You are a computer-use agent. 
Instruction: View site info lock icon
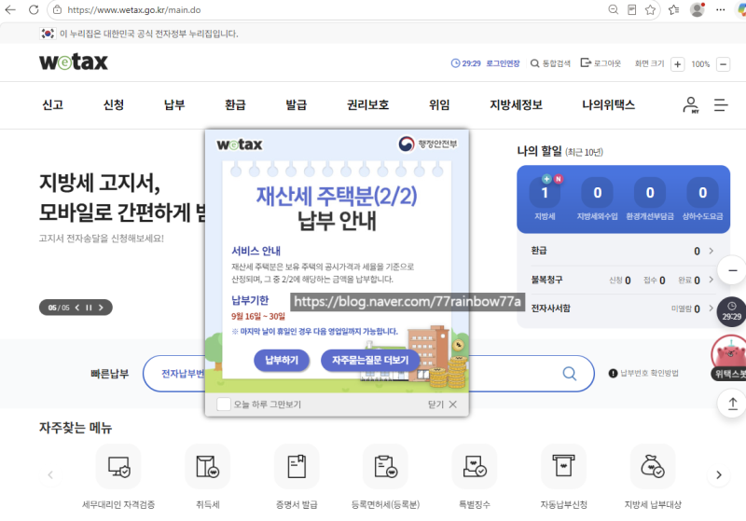click(x=57, y=9)
